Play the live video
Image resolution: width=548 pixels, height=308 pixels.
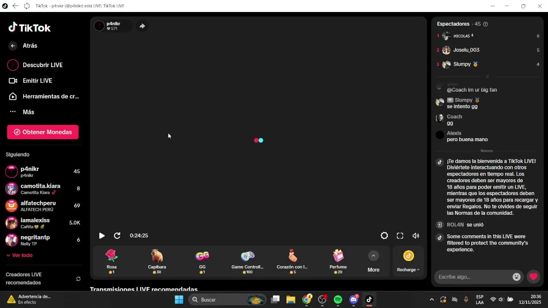pos(101,236)
